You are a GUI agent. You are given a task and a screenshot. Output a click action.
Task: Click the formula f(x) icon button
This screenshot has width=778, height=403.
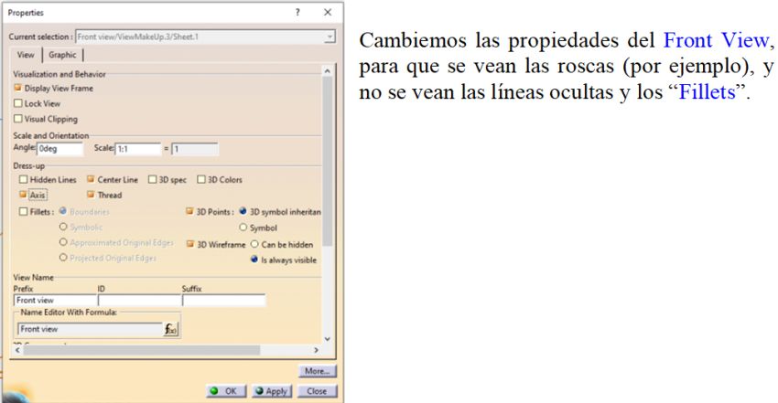170,329
